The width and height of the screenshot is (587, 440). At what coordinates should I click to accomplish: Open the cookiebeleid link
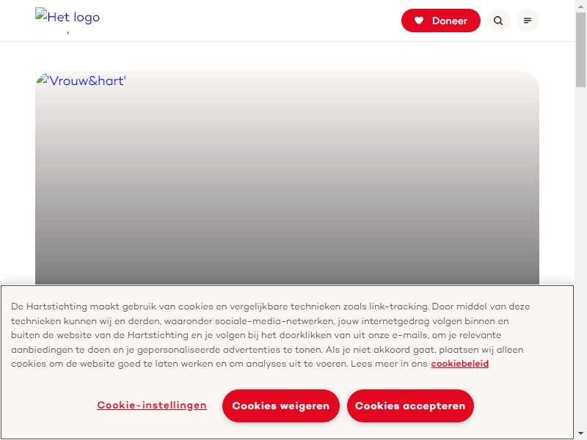pyautogui.click(x=460, y=364)
